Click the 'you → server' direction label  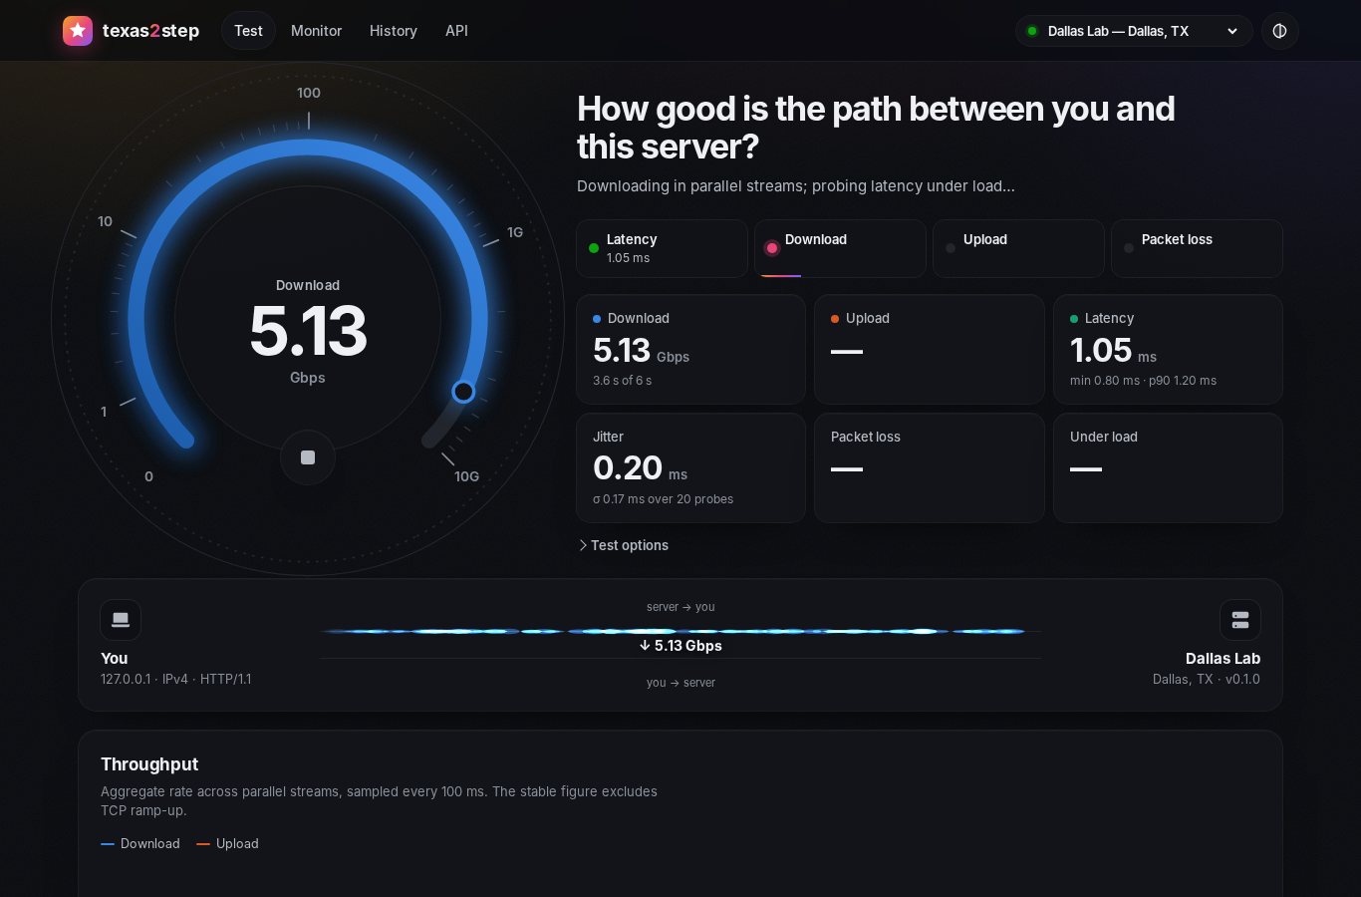pyautogui.click(x=680, y=683)
